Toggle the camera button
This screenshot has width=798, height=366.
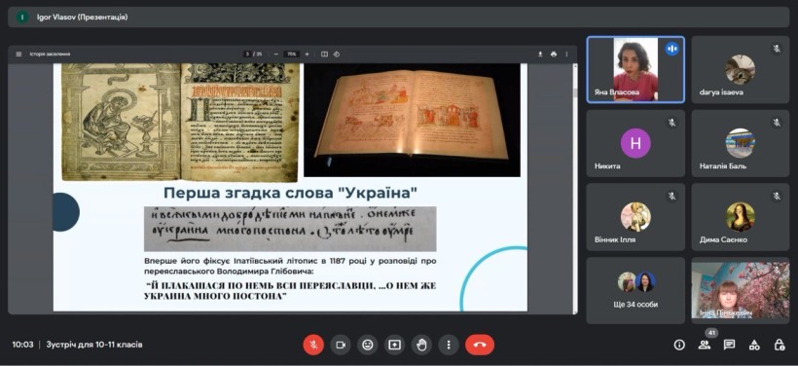point(341,345)
